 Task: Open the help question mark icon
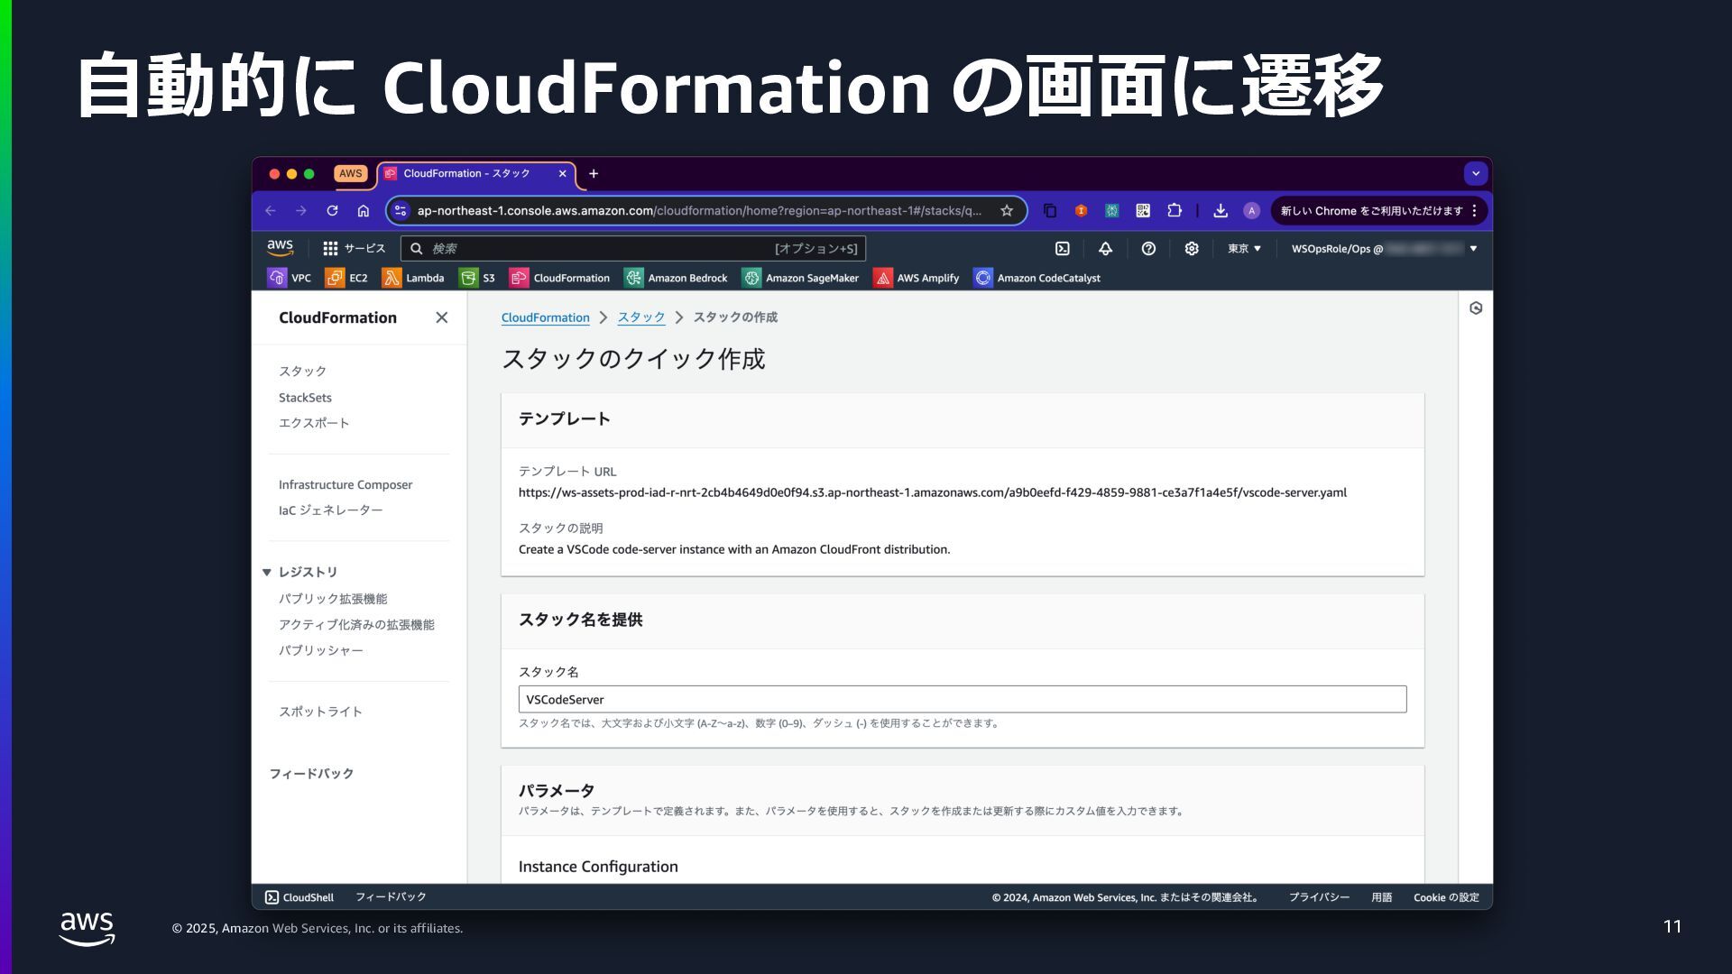[1148, 249]
